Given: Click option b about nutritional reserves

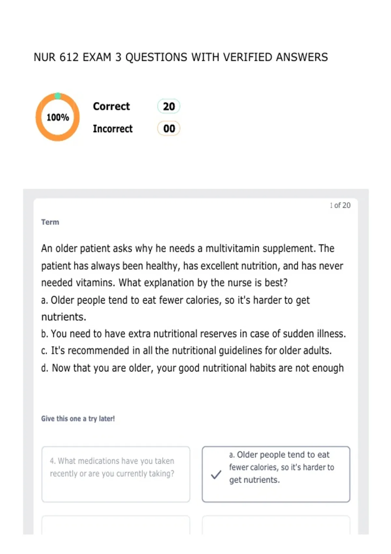Looking at the screenshot, I should [x=194, y=334].
